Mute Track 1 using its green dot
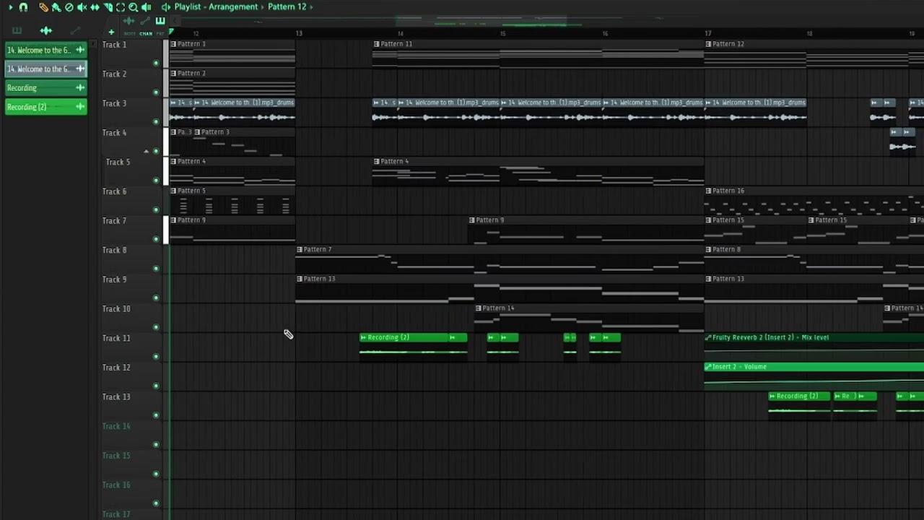The image size is (924, 520). click(156, 64)
